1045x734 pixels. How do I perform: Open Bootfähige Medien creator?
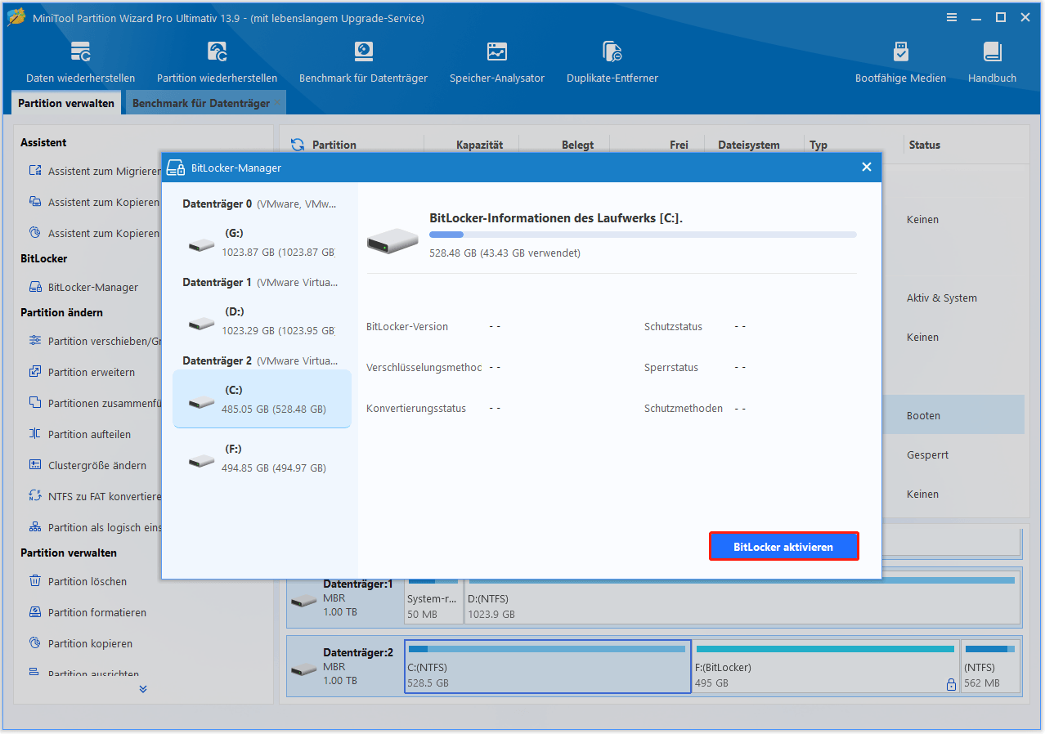[900, 63]
